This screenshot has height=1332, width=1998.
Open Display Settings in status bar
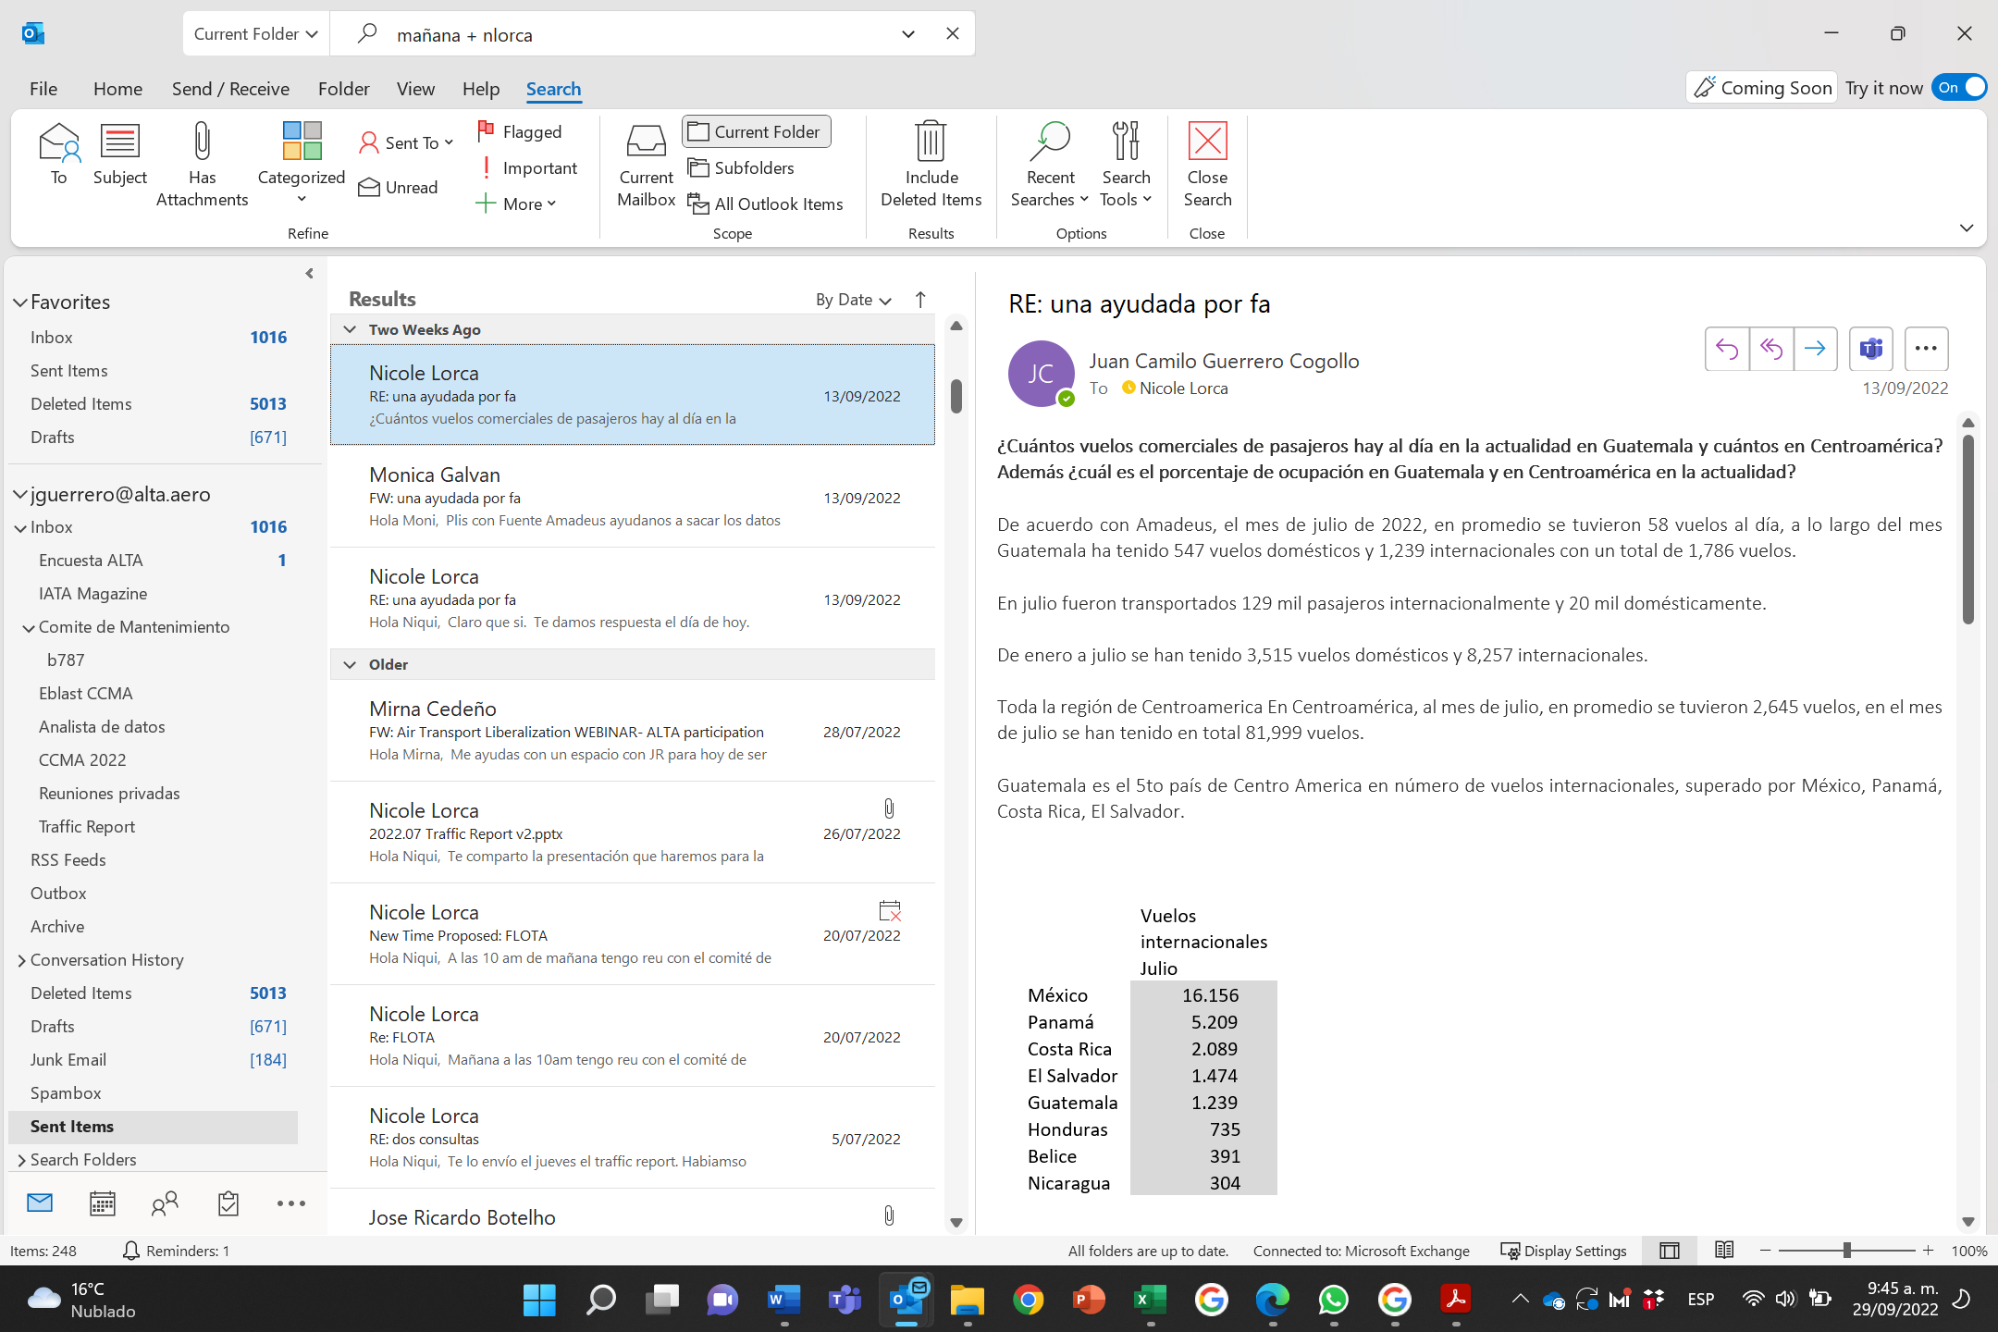pyautogui.click(x=1564, y=1251)
